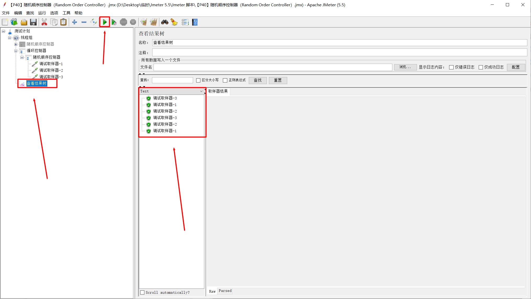Click the Stop test icon
Viewport: 531px width, 299px height.
[x=123, y=22]
